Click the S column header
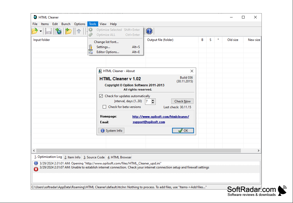 coord(210,40)
